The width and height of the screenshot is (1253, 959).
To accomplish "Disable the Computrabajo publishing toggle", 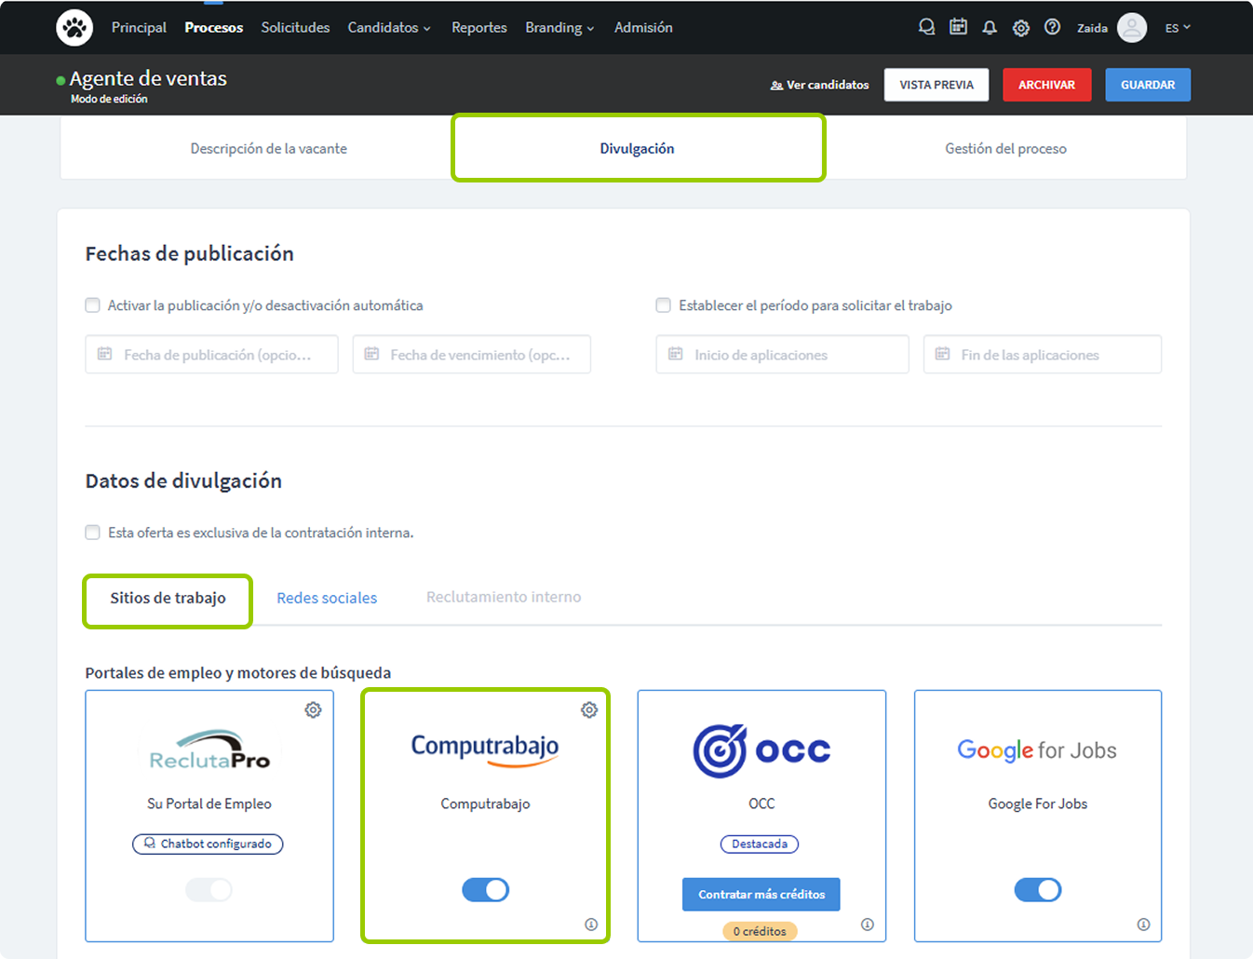I will pos(486,890).
